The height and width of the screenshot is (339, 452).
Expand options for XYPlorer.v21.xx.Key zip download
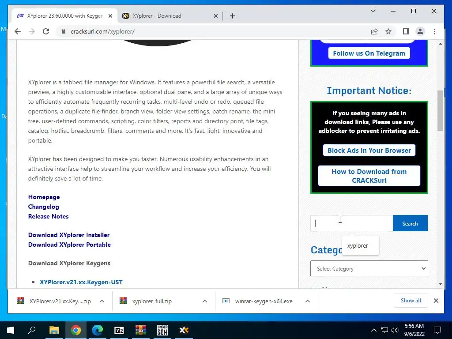click(102, 301)
